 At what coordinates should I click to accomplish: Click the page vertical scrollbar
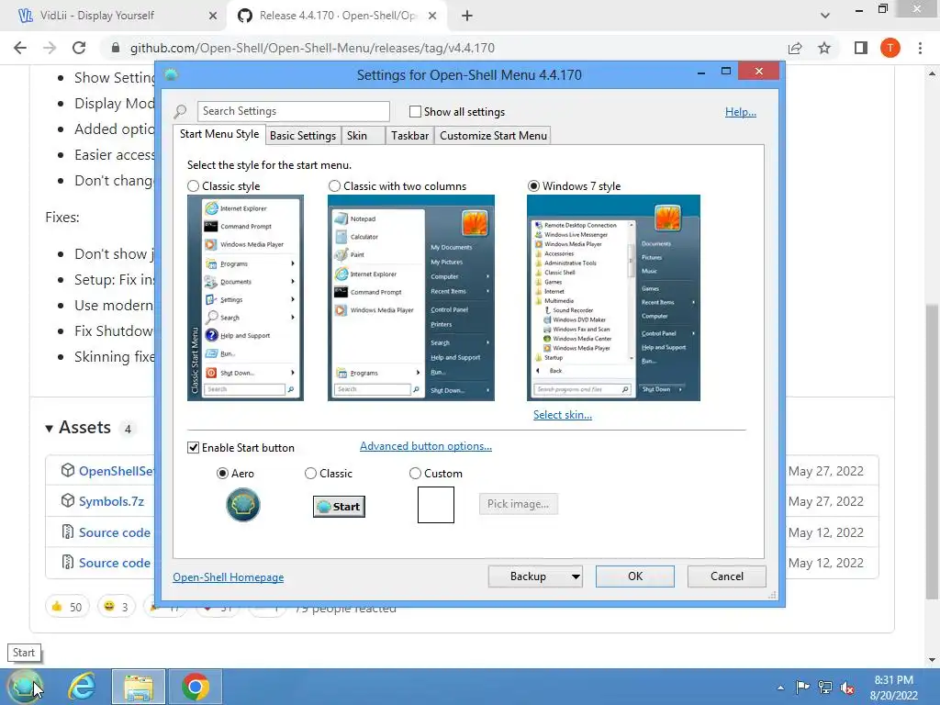(932, 450)
